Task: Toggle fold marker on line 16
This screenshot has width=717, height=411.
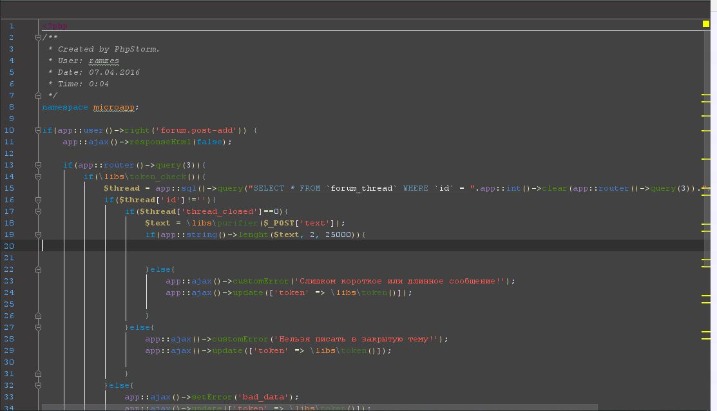Action: (38, 200)
